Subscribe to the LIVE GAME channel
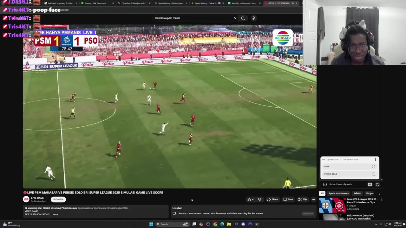Viewport: 406px width, 228px height. pos(58,199)
